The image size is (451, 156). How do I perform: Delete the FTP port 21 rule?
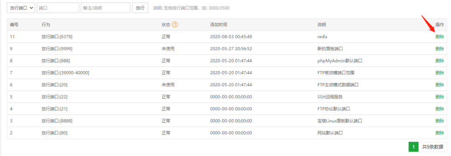[439, 109]
